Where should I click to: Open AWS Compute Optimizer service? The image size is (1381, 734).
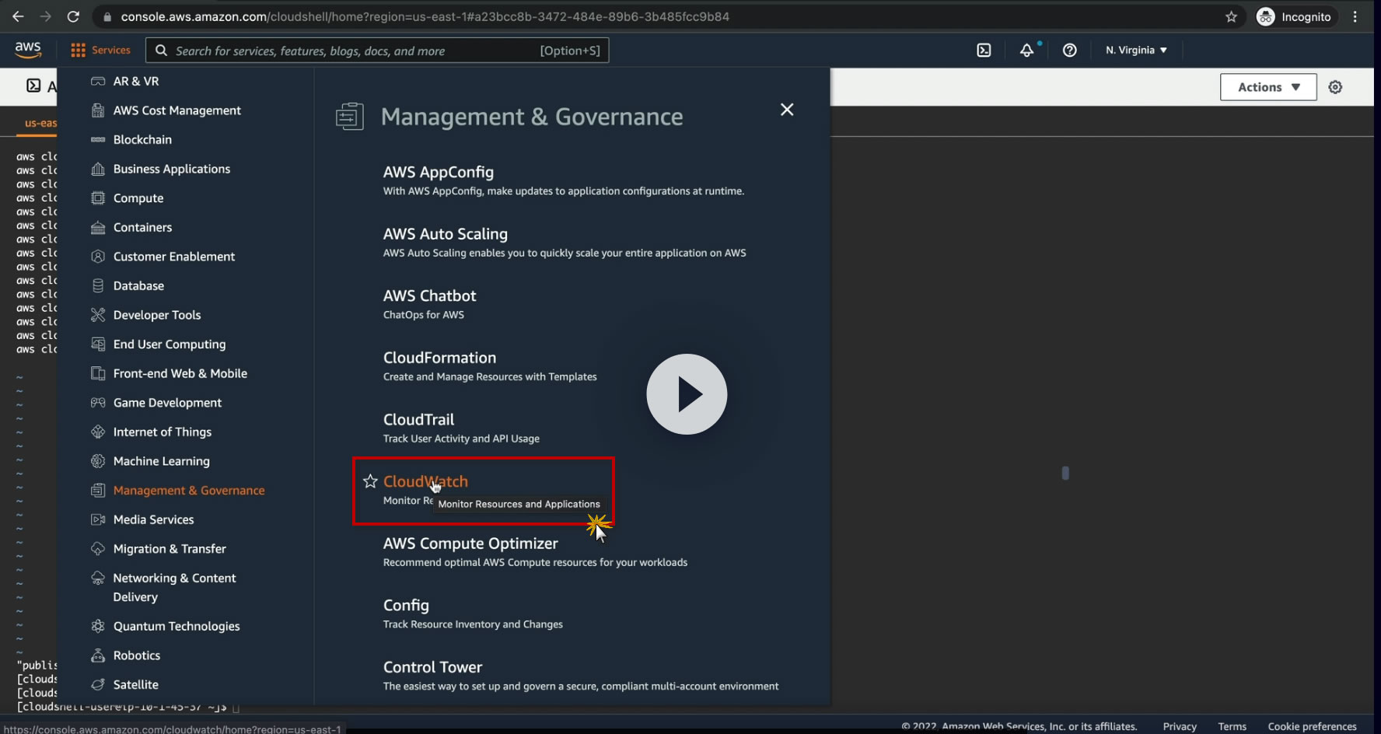(x=470, y=544)
